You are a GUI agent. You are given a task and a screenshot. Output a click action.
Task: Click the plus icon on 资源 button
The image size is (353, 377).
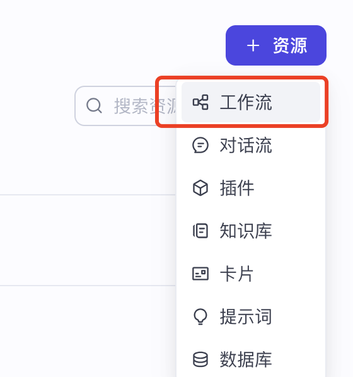click(x=253, y=45)
